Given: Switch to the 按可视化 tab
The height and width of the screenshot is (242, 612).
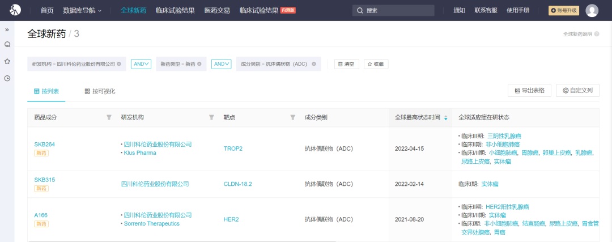Looking at the screenshot, I should [x=100, y=91].
